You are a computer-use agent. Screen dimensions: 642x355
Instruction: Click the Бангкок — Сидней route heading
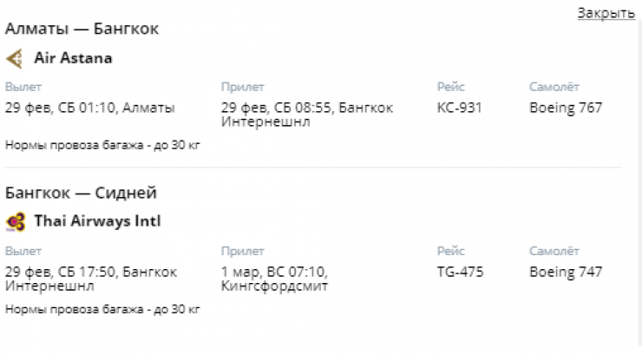pyautogui.click(x=81, y=193)
